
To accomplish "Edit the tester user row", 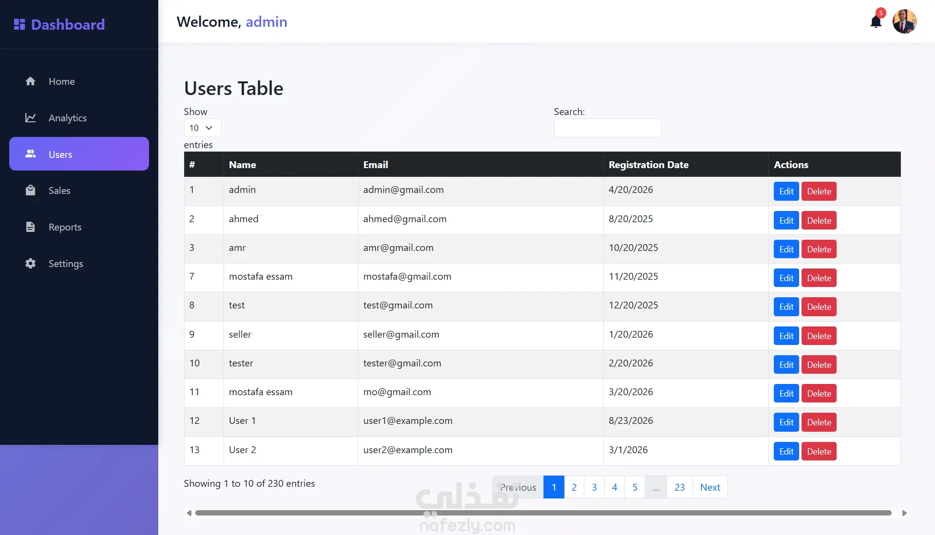I will (x=786, y=364).
